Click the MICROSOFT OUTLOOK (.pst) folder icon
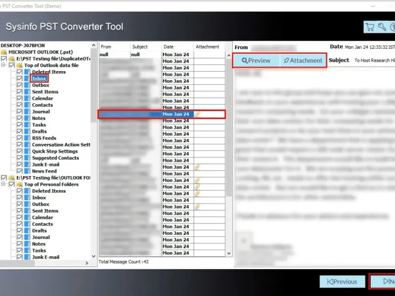Screen dimensions: 395x296 coord(4,52)
